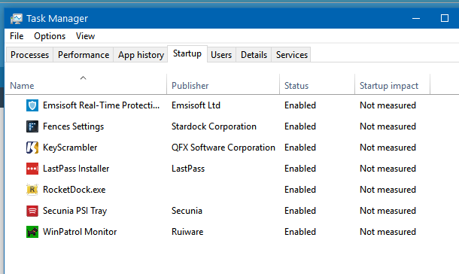Click the Ruiware publisher cell
Image resolution: width=459 pixels, height=274 pixels.
coord(187,232)
